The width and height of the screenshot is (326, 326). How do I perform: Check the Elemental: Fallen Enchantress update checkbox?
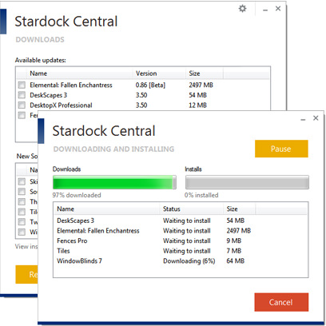(22, 85)
